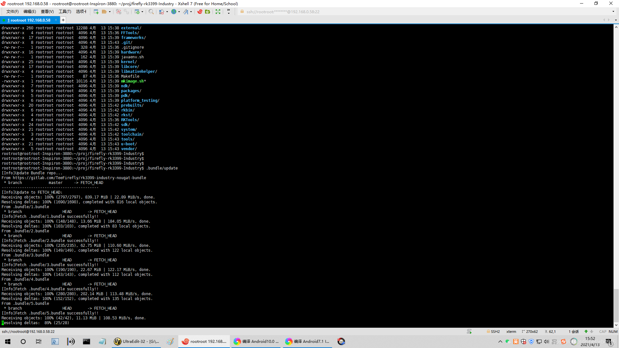Toggle full screen mode icon
The height and width of the screenshot is (348, 619).
(218, 12)
